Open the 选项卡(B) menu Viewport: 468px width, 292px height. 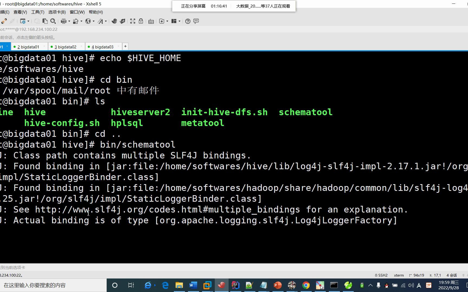[57, 12]
